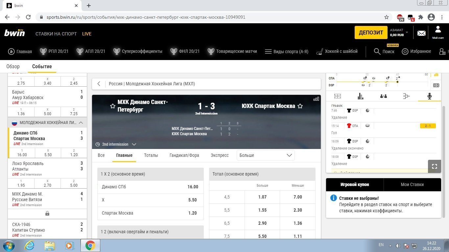
Task: Click the yellow ДЕПОЗИТ button
Action: (x=371, y=32)
